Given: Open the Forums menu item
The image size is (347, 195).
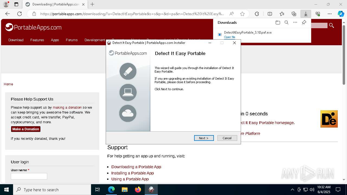Looking at the screenshot, I should click(72, 40).
